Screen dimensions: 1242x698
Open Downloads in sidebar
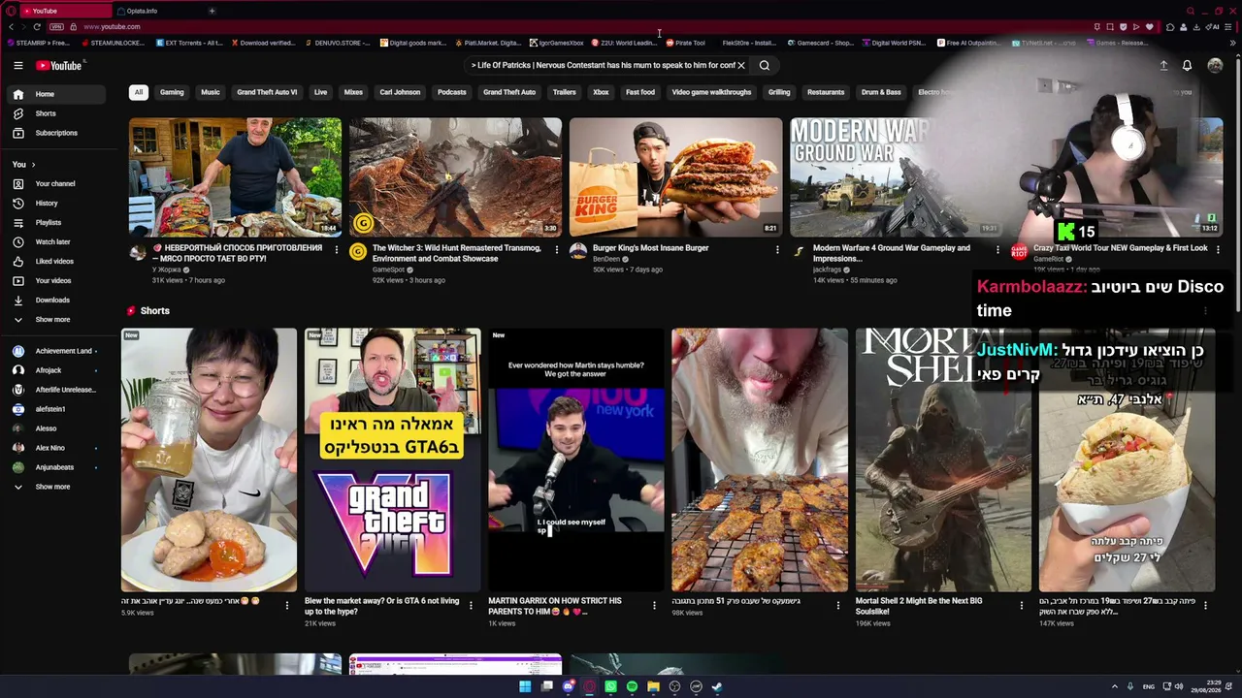point(56,300)
